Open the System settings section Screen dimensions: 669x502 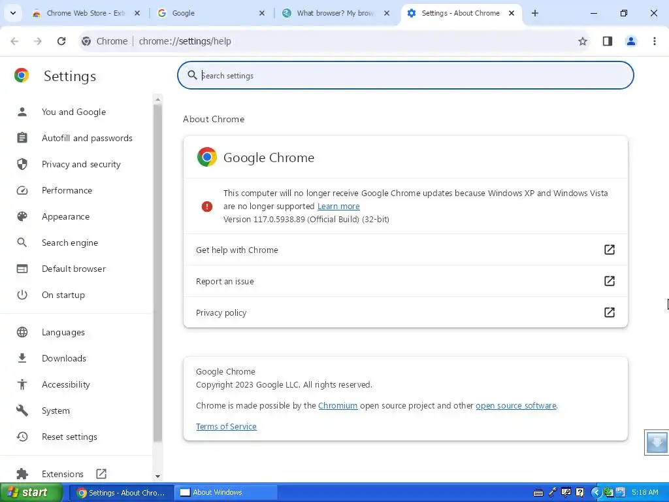(x=56, y=410)
